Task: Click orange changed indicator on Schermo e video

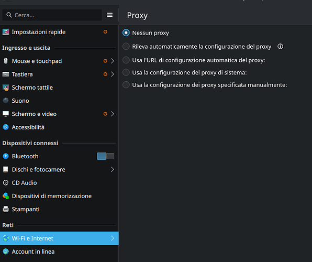Action: (105, 114)
